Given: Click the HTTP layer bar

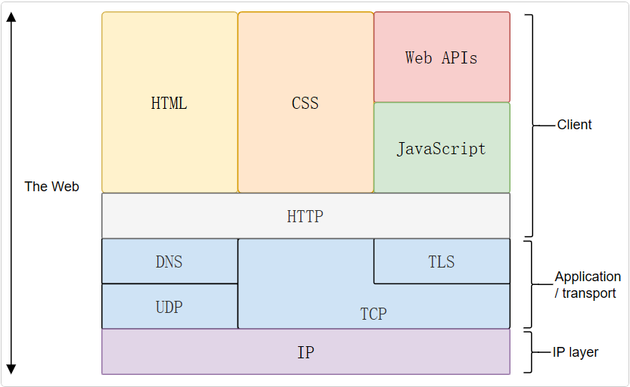Looking at the screenshot, I should (306, 216).
